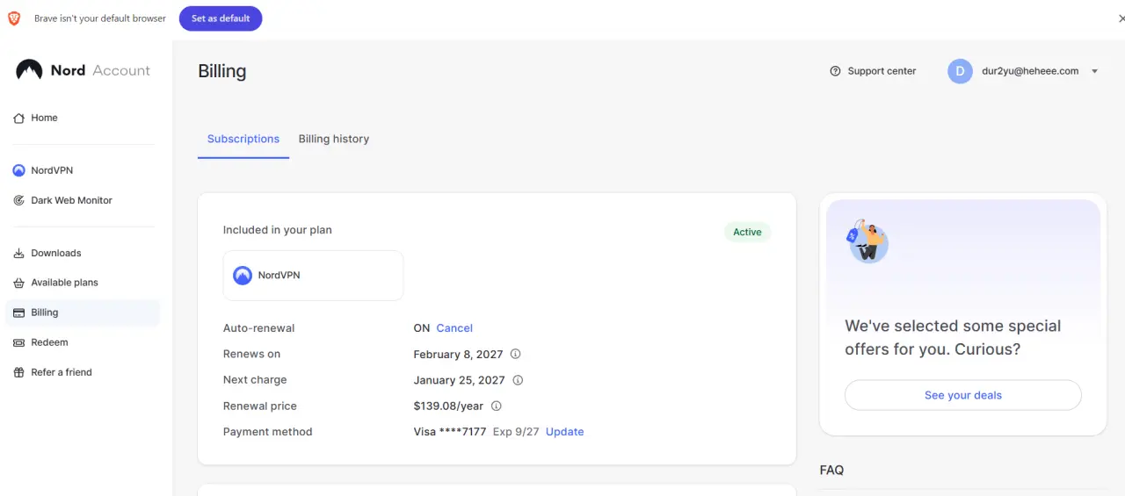Switch to the Billing history tab
The image size is (1125, 496).
[x=334, y=139]
